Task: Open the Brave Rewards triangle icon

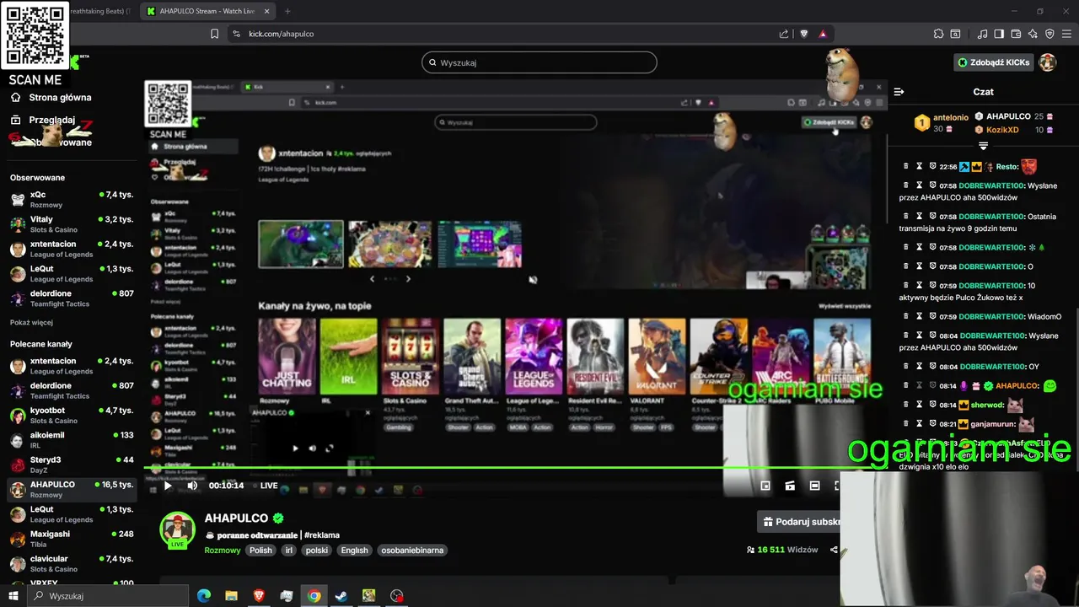Action: [x=822, y=34]
